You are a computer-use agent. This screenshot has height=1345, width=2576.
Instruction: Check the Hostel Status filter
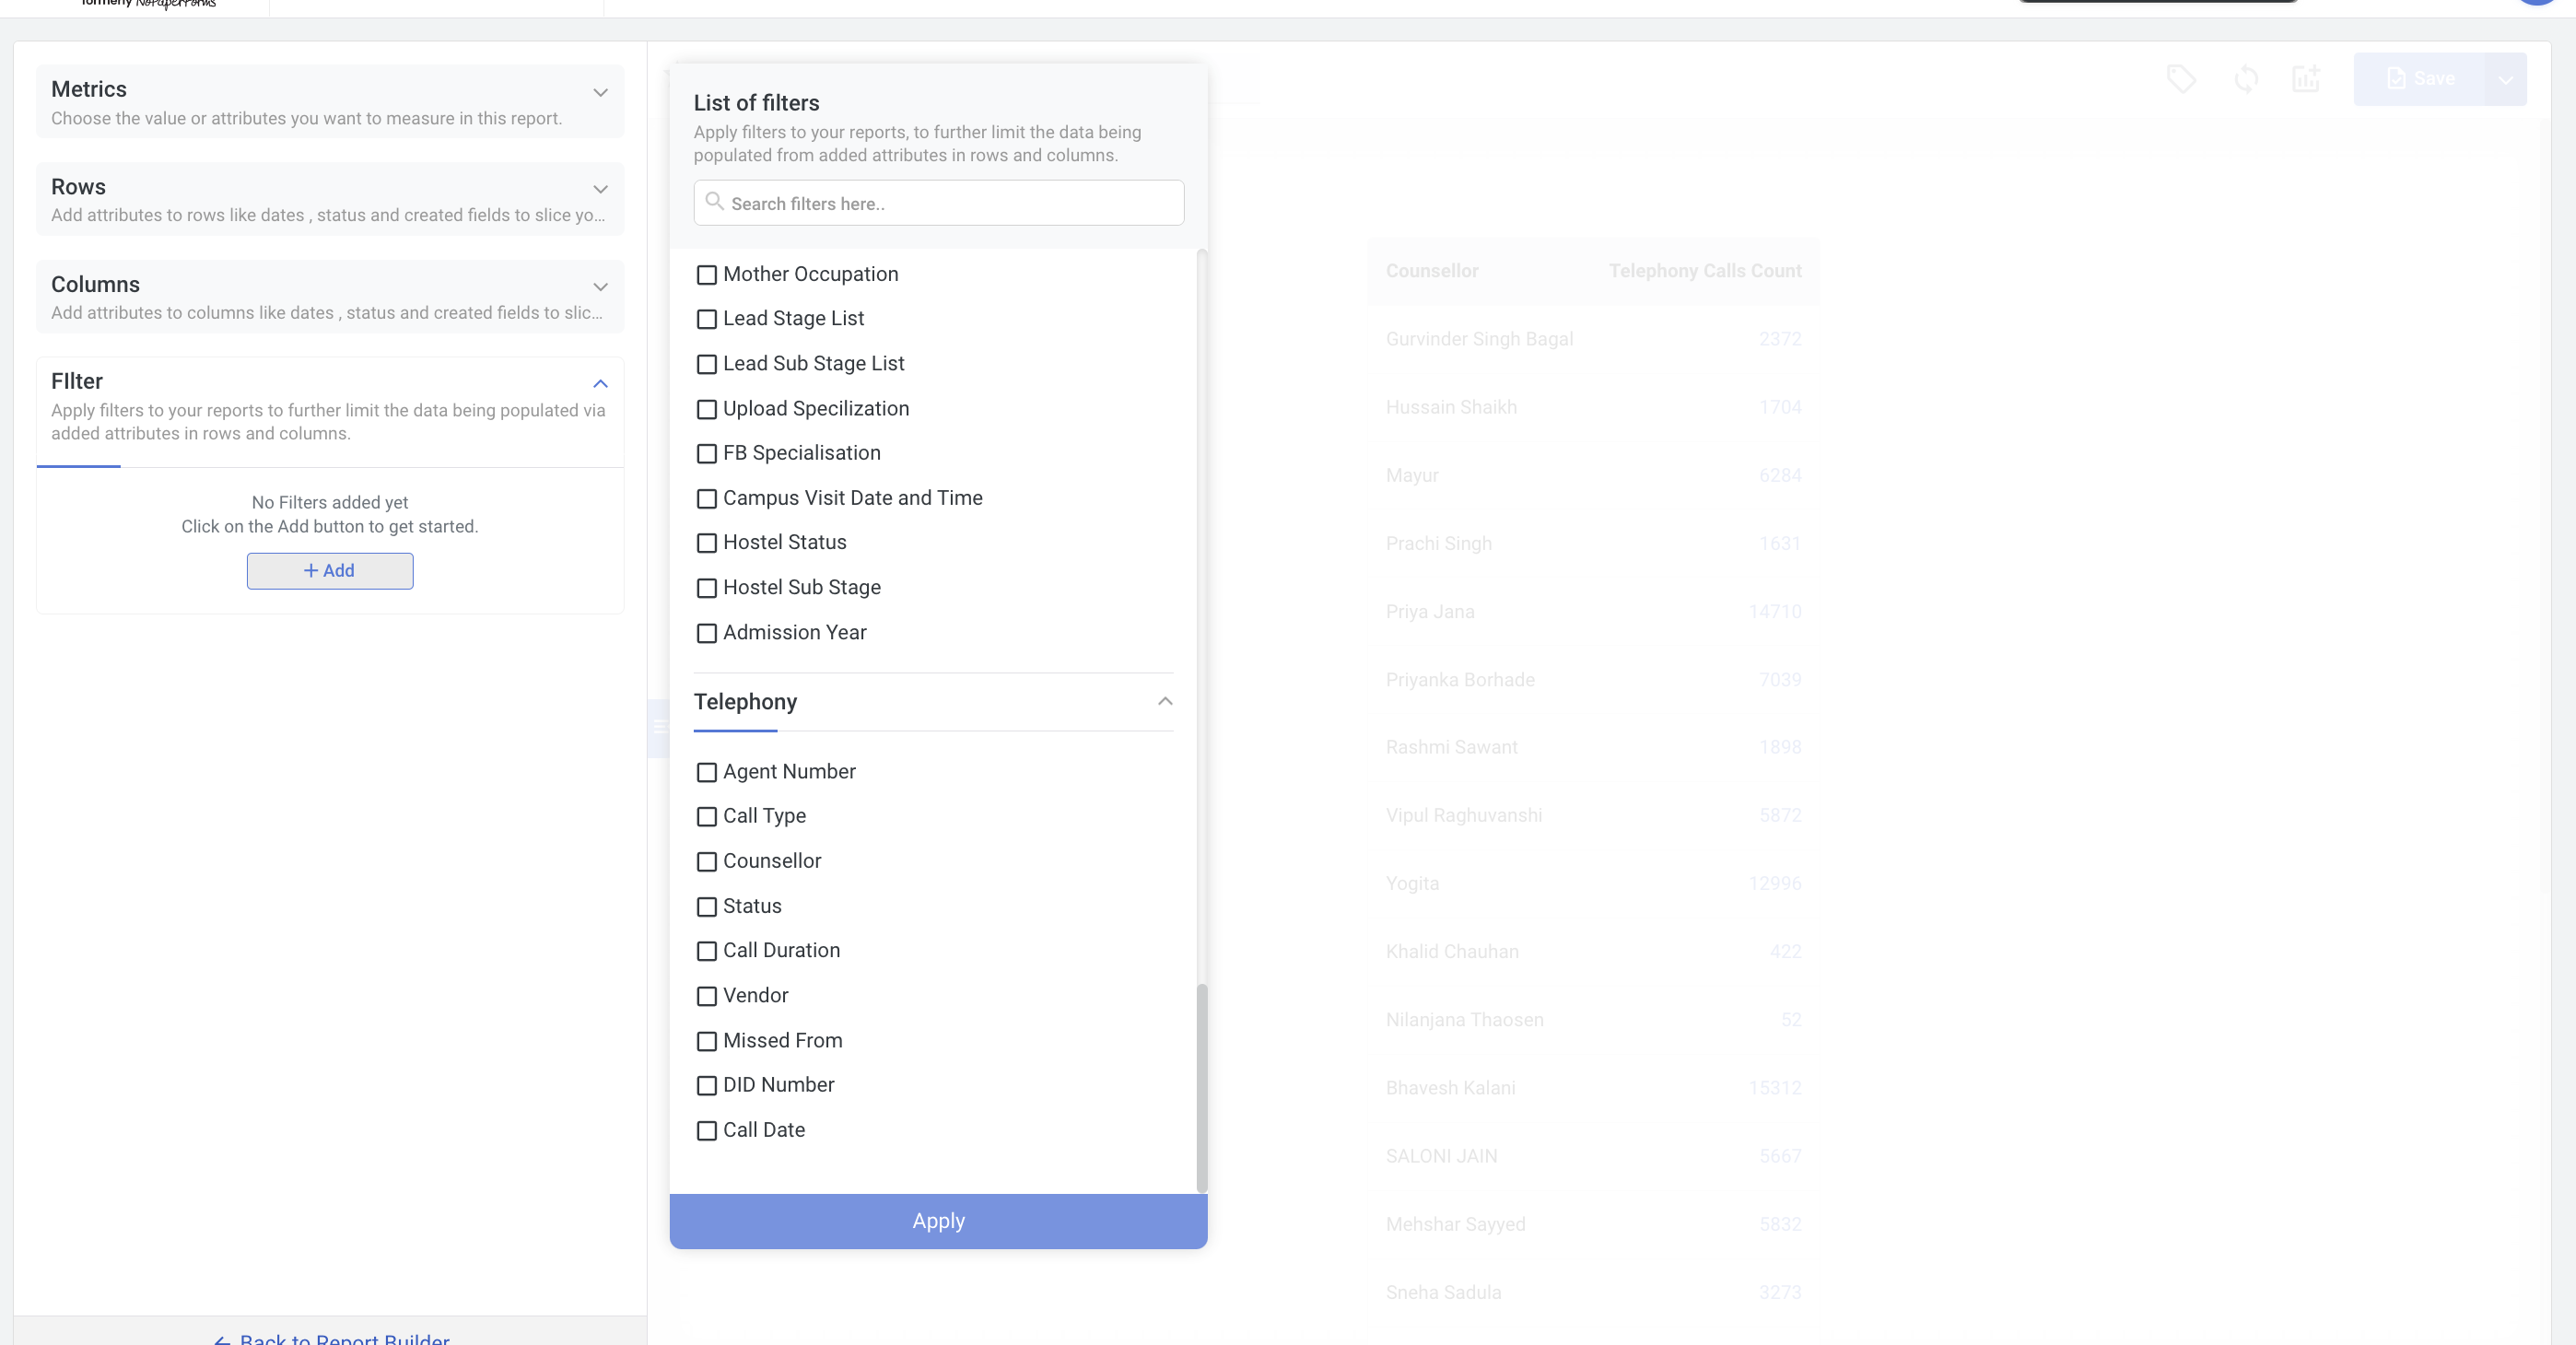tap(707, 543)
